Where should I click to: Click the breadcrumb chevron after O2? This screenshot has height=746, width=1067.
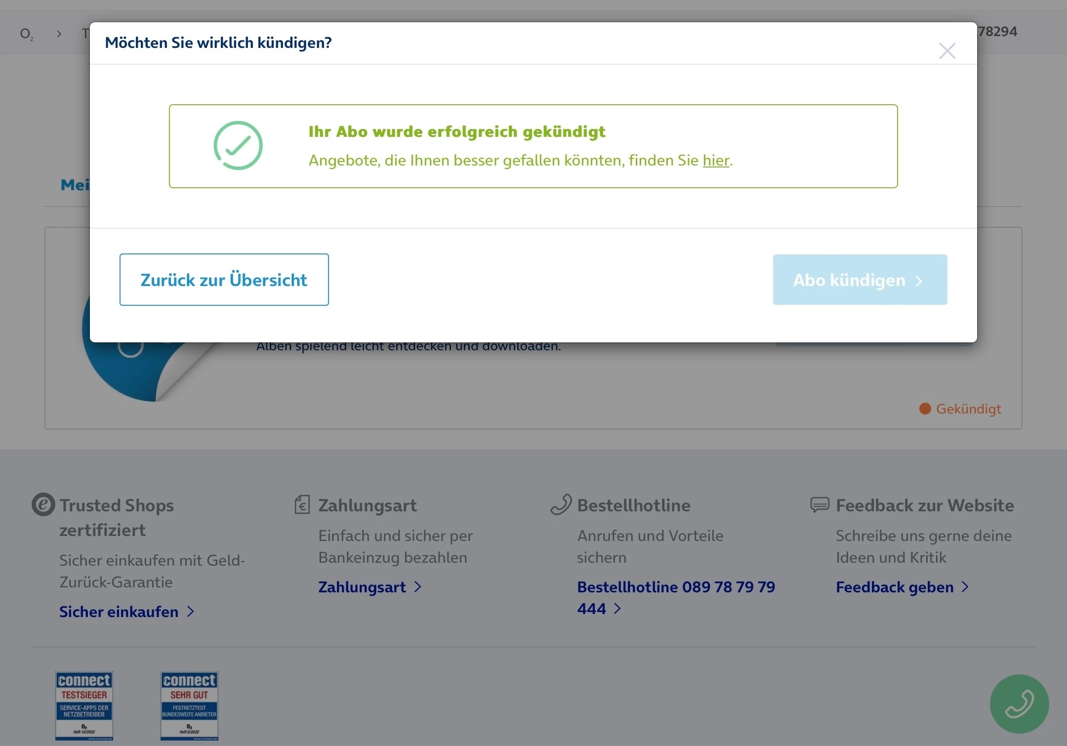pos(59,34)
